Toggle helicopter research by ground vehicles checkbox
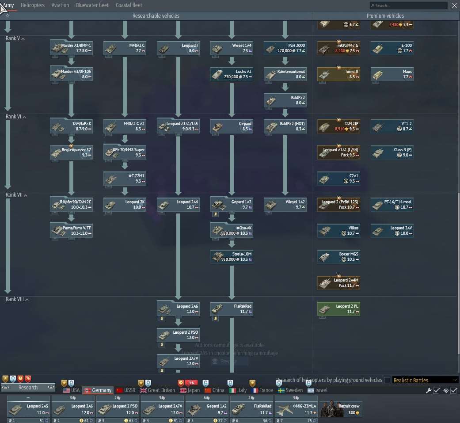The image size is (460, 423). tap(387, 380)
